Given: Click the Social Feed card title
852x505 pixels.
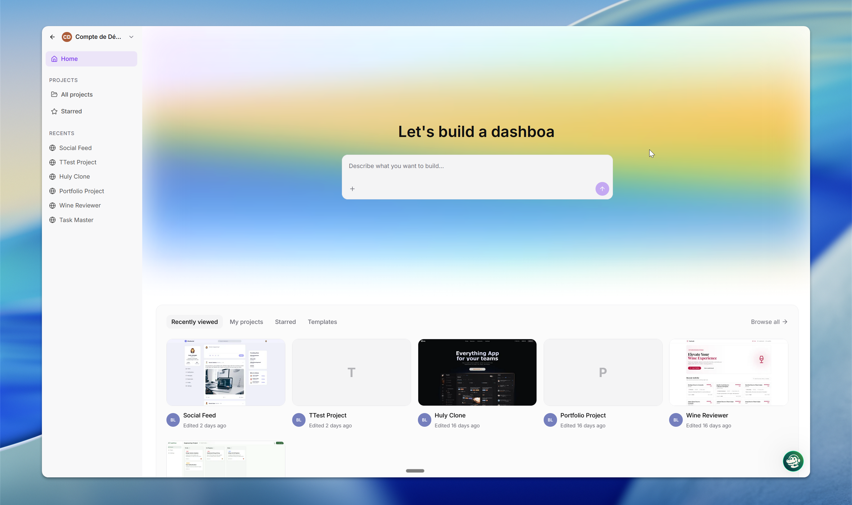Looking at the screenshot, I should tap(199, 416).
